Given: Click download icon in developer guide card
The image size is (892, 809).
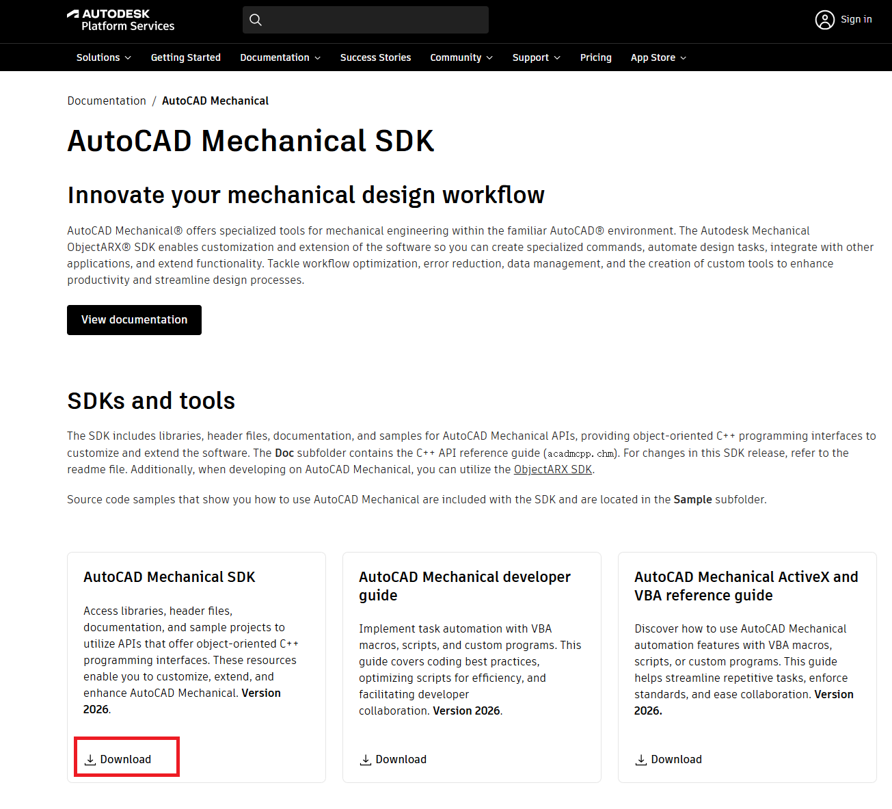Looking at the screenshot, I should tap(366, 760).
